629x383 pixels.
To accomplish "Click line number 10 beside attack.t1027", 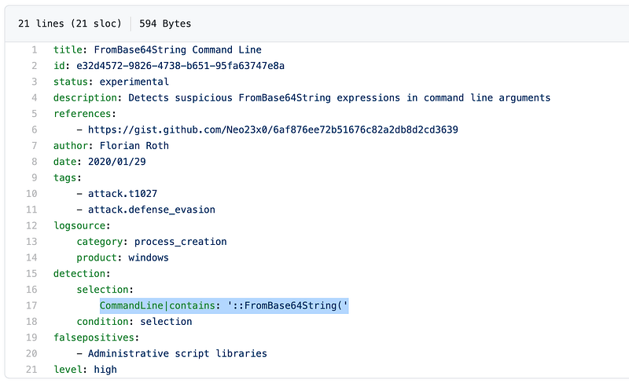I will click(31, 193).
